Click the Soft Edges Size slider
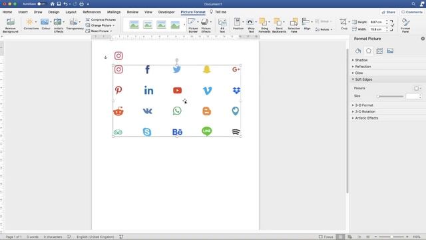 tap(391, 96)
